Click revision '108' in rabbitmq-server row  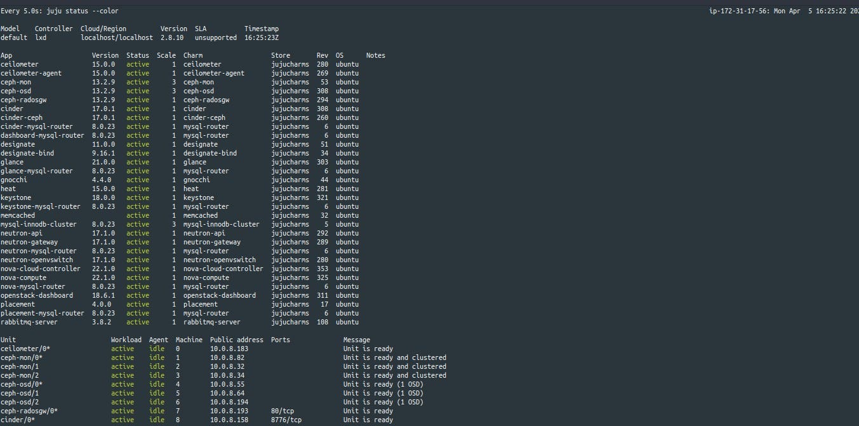coord(323,322)
